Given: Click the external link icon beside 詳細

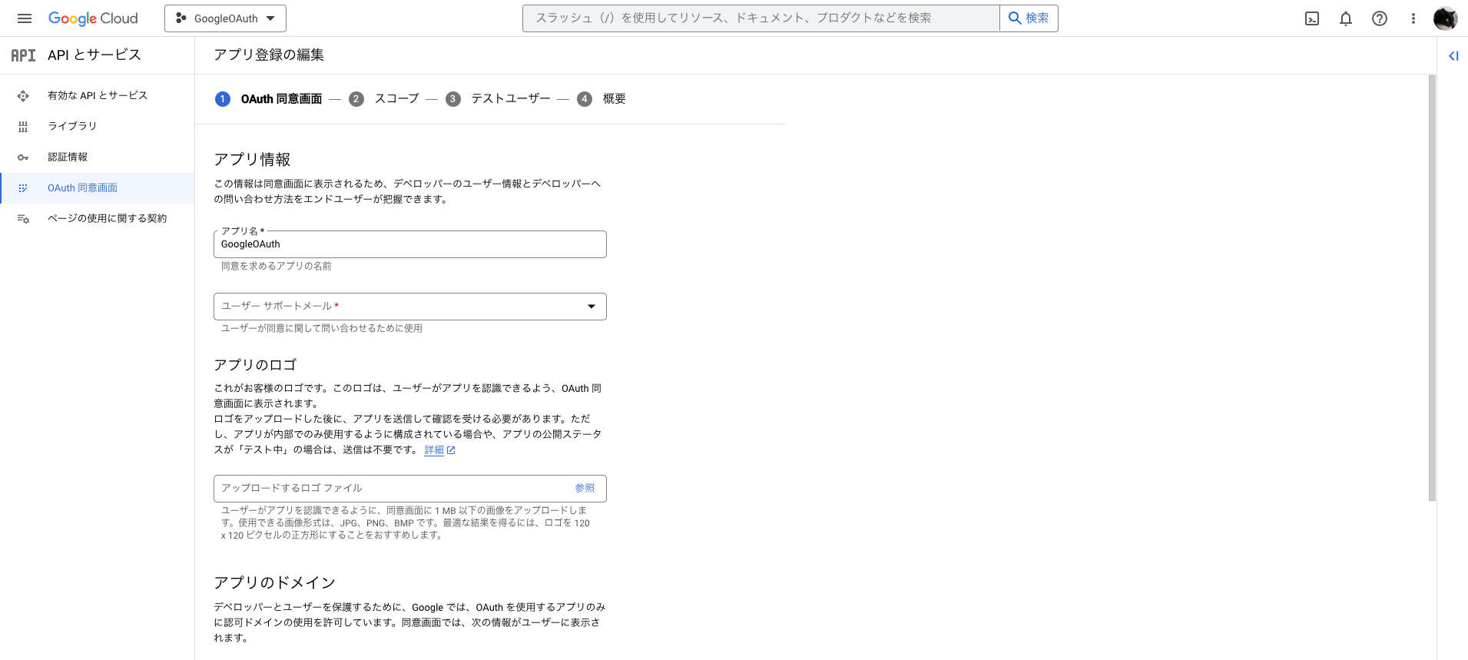Looking at the screenshot, I should [451, 450].
